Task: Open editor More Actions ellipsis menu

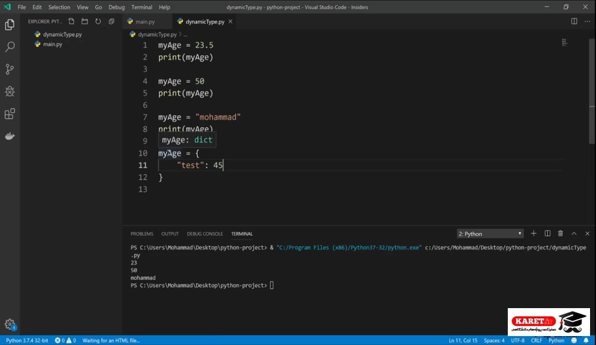Action: (587, 21)
